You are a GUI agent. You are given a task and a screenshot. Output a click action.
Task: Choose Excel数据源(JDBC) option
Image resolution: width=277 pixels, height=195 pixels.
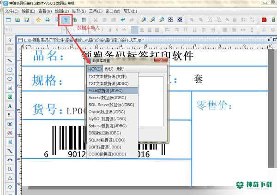click(112, 91)
